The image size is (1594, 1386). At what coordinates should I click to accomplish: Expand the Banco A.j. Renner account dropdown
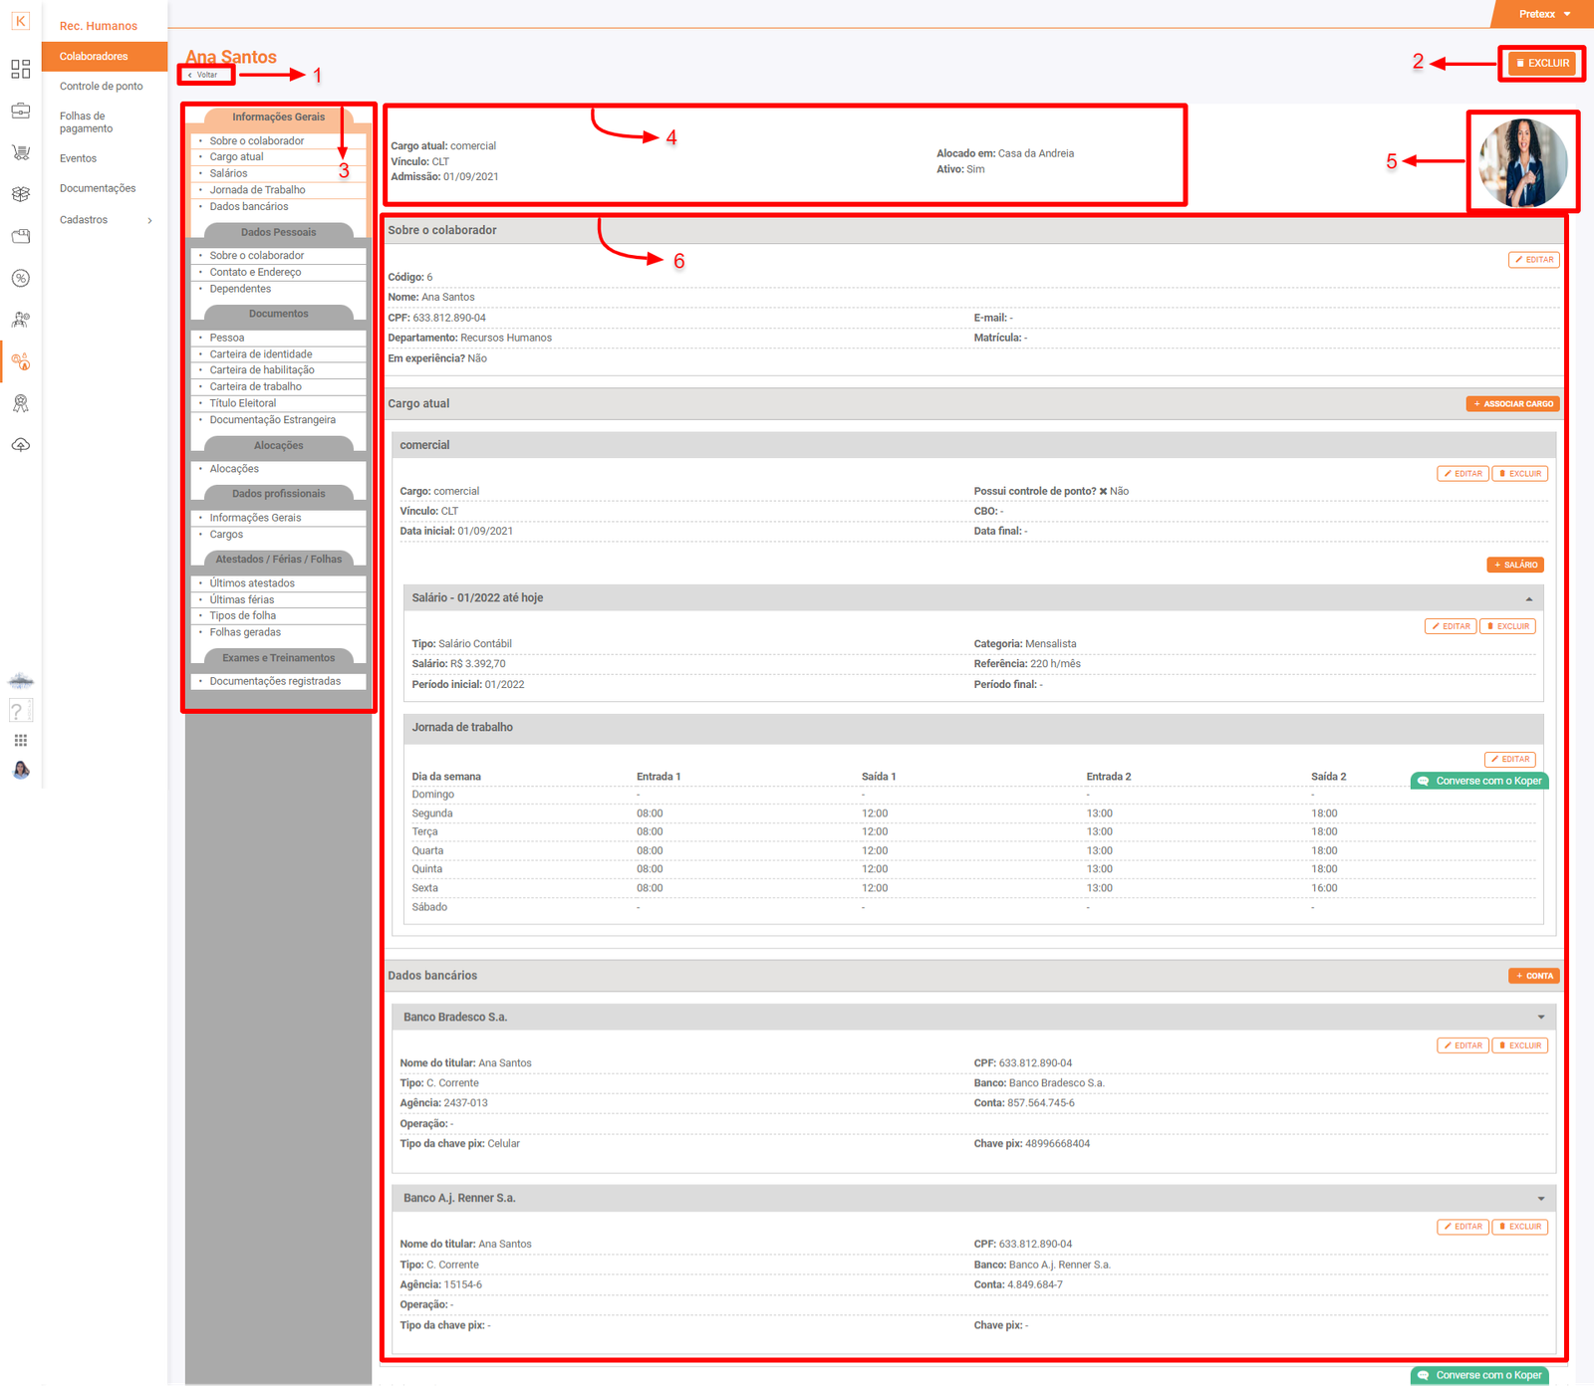1540,1199
